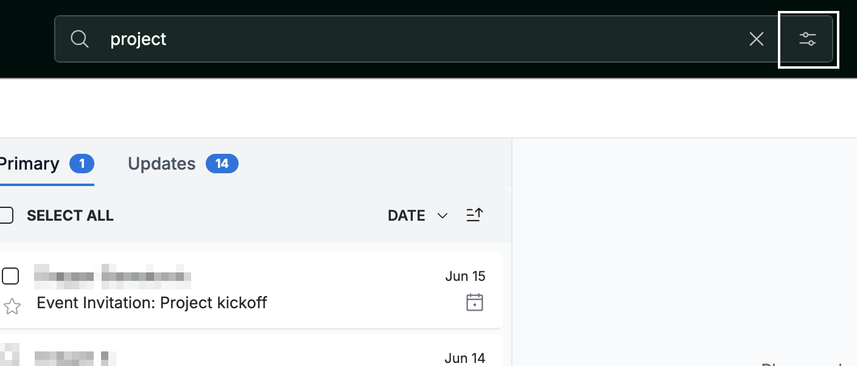Click the SELECT ALL label
The image size is (857, 366).
pos(70,216)
